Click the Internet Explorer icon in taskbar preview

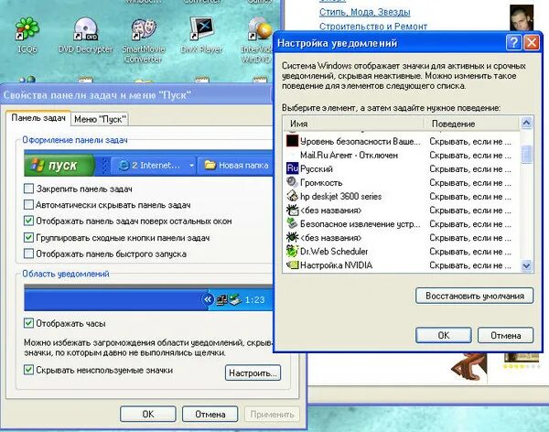(124, 166)
